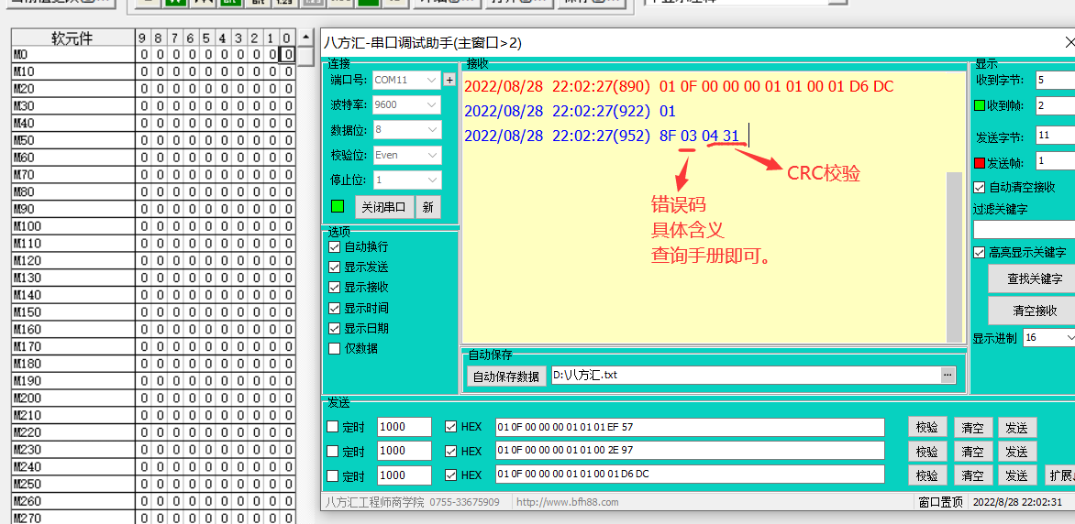Select the M100 row in device table
This screenshot has width=1075, height=524.
(x=72, y=226)
